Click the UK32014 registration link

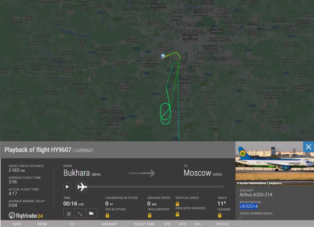[x=248, y=206]
